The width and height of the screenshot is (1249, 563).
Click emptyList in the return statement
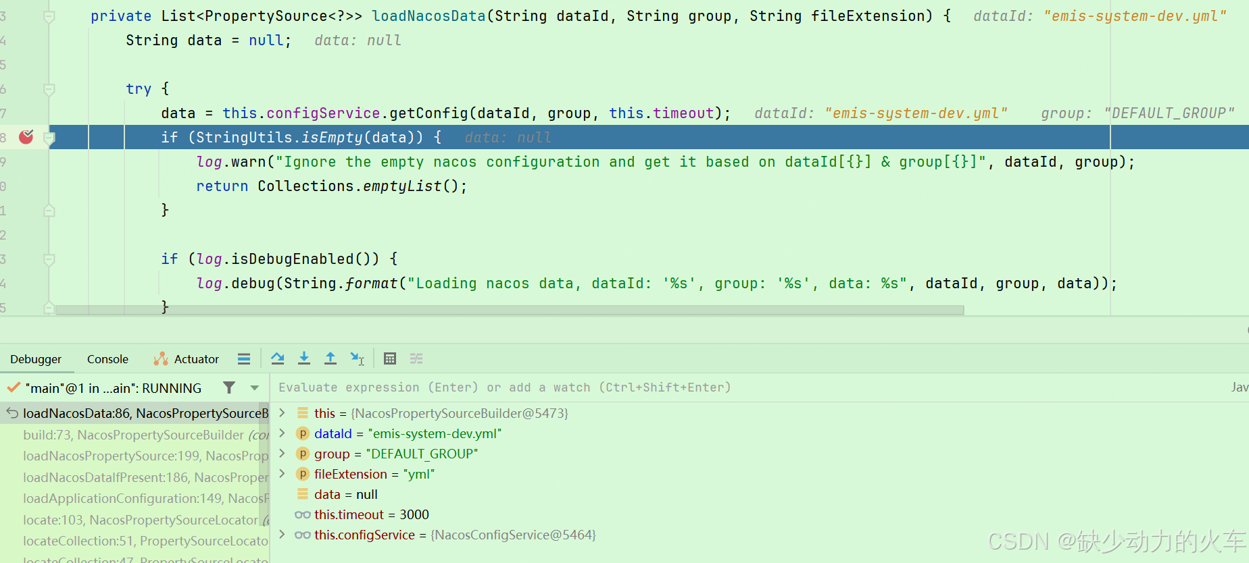(402, 186)
